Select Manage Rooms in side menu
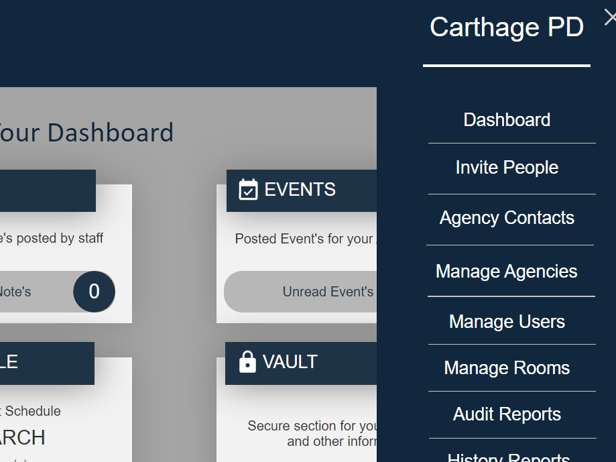616x462 pixels. (507, 368)
